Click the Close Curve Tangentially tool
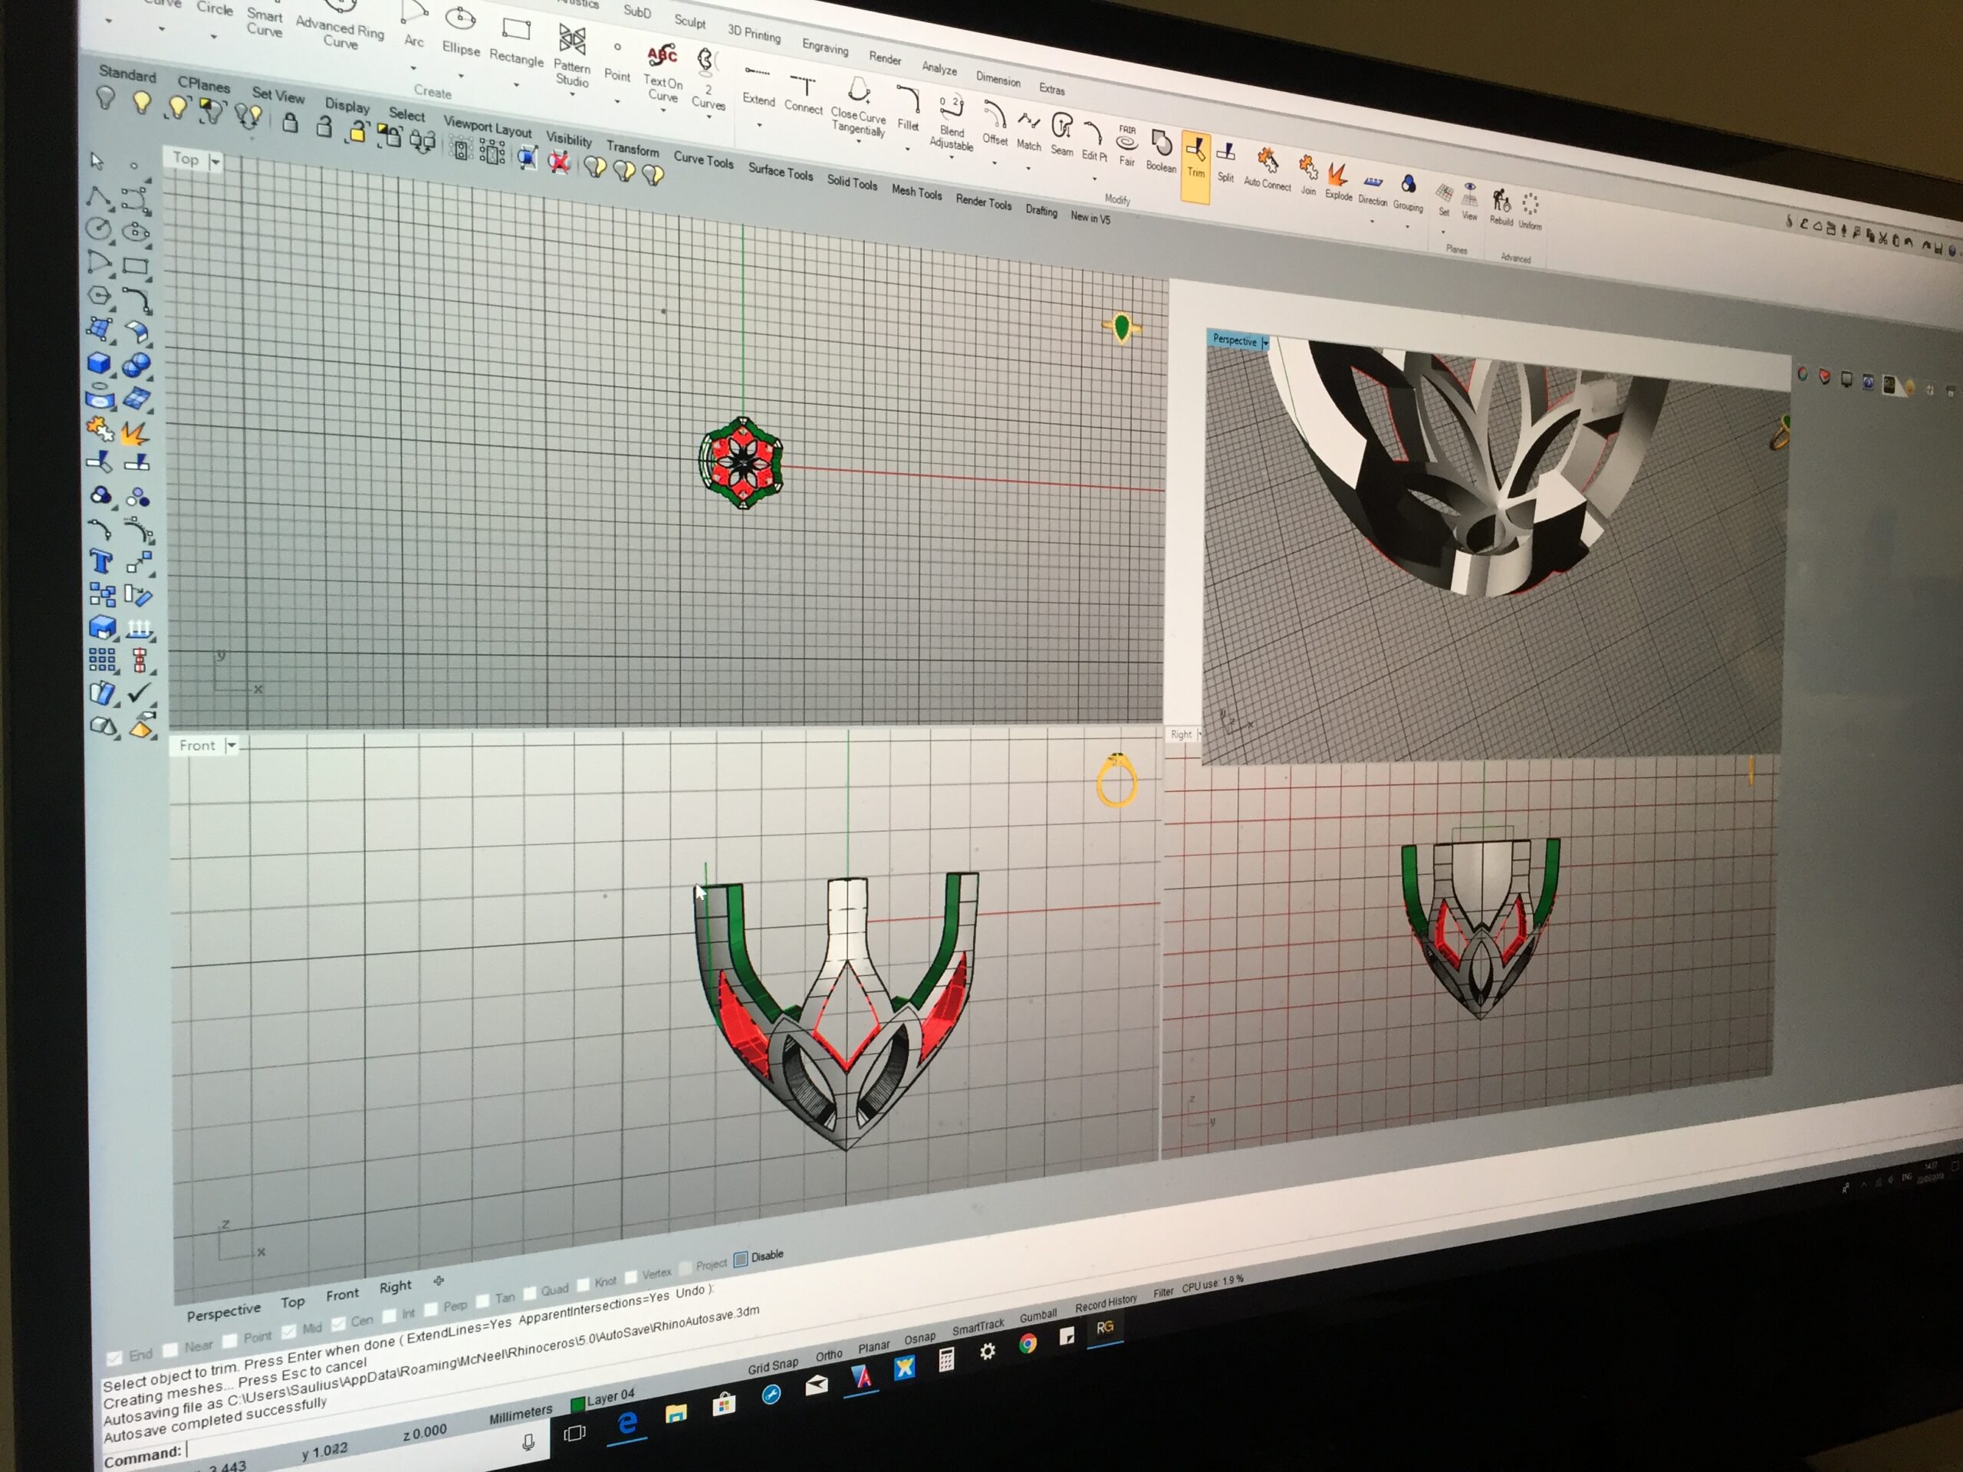The height and width of the screenshot is (1472, 1963). 858,107
